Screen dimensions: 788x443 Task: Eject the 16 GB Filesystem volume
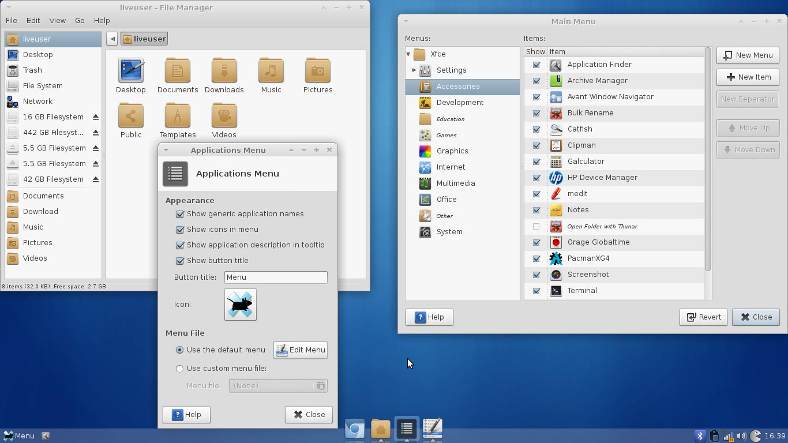click(x=96, y=117)
